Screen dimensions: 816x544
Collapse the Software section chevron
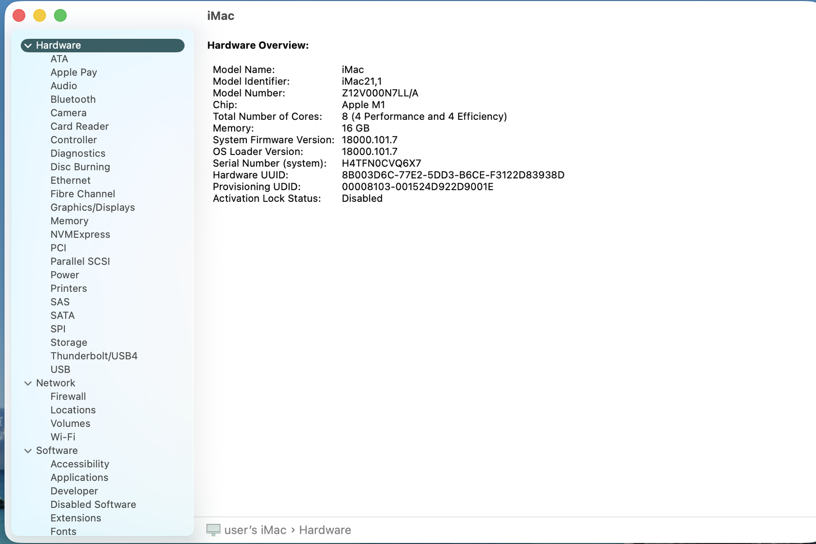pos(28,451)
